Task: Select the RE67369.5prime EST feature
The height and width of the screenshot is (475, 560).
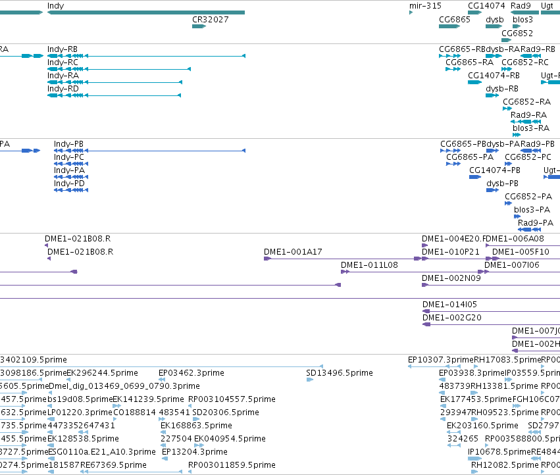Action: click(131, 472)
